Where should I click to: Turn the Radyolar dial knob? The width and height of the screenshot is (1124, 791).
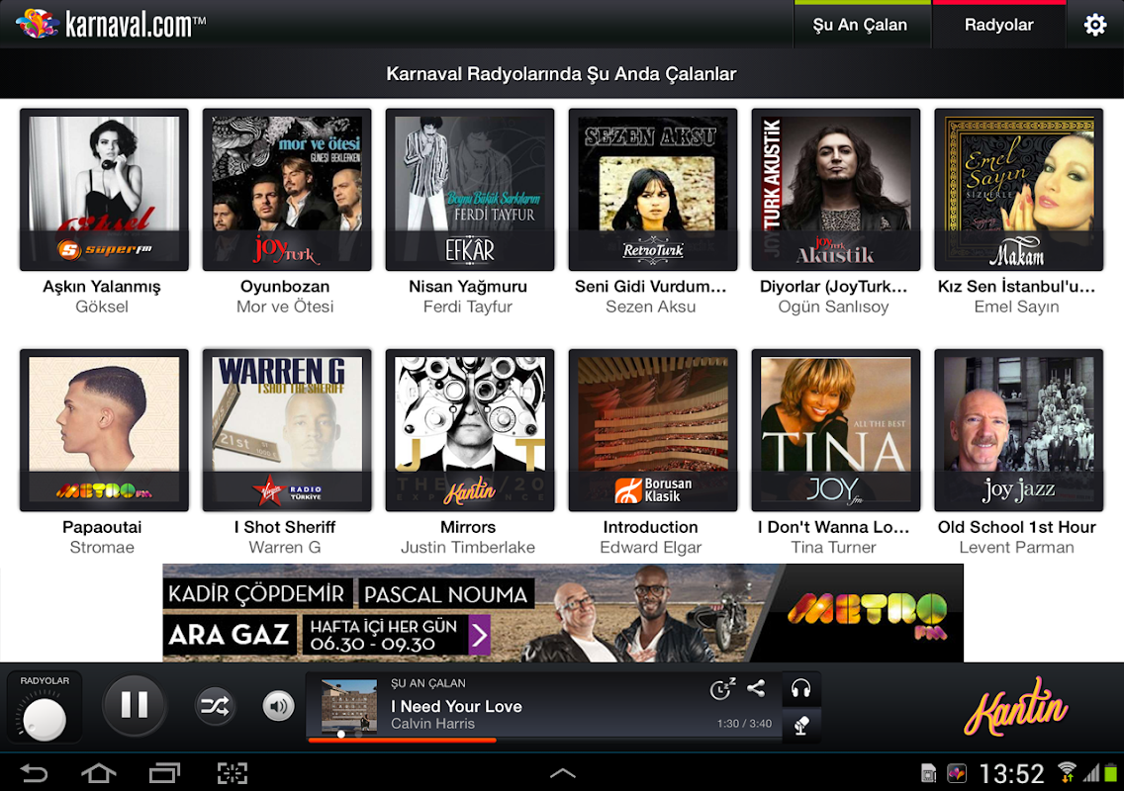click(45, 719)
